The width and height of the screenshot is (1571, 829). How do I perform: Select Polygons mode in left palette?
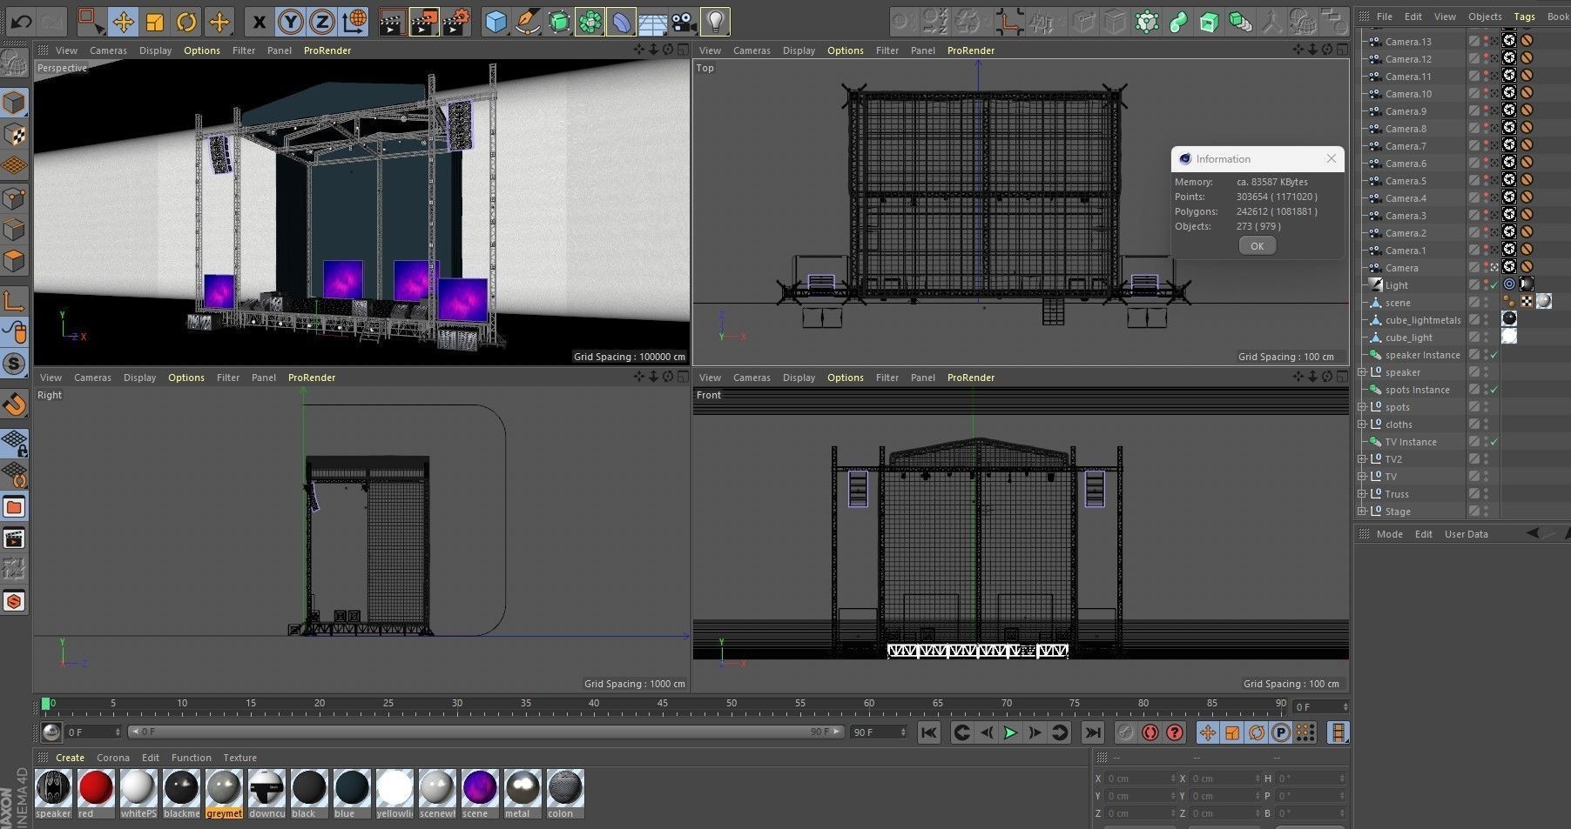[x=14, y=260]
